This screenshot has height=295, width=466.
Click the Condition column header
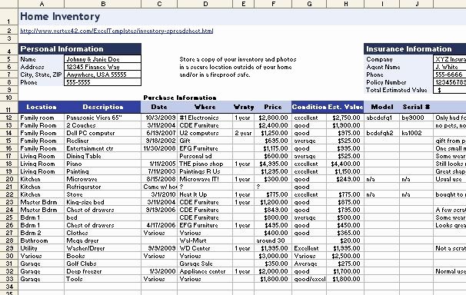point(309,107)
